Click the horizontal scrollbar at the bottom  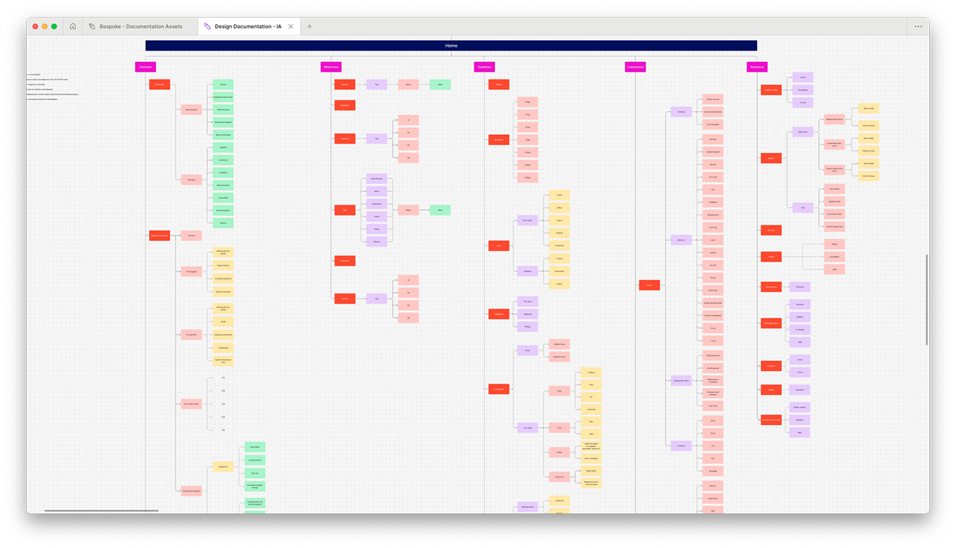tap(101, 511)
